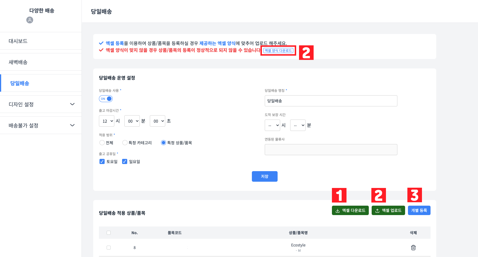478x257 pixels.
Task: Click chevron next to 디자인 설정
Action: (72, 104)
